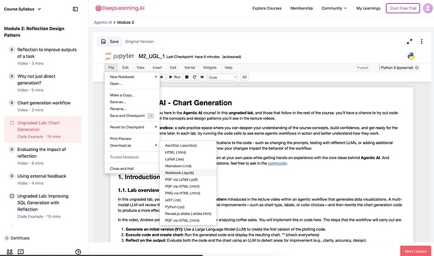Expand the Download as submenu
Image resolution: width=434 pixels, height=256 pixels.
[132, 145]
